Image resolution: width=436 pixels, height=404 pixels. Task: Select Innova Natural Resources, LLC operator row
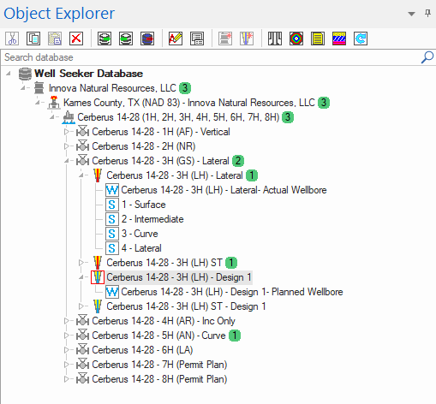point(112,88)
